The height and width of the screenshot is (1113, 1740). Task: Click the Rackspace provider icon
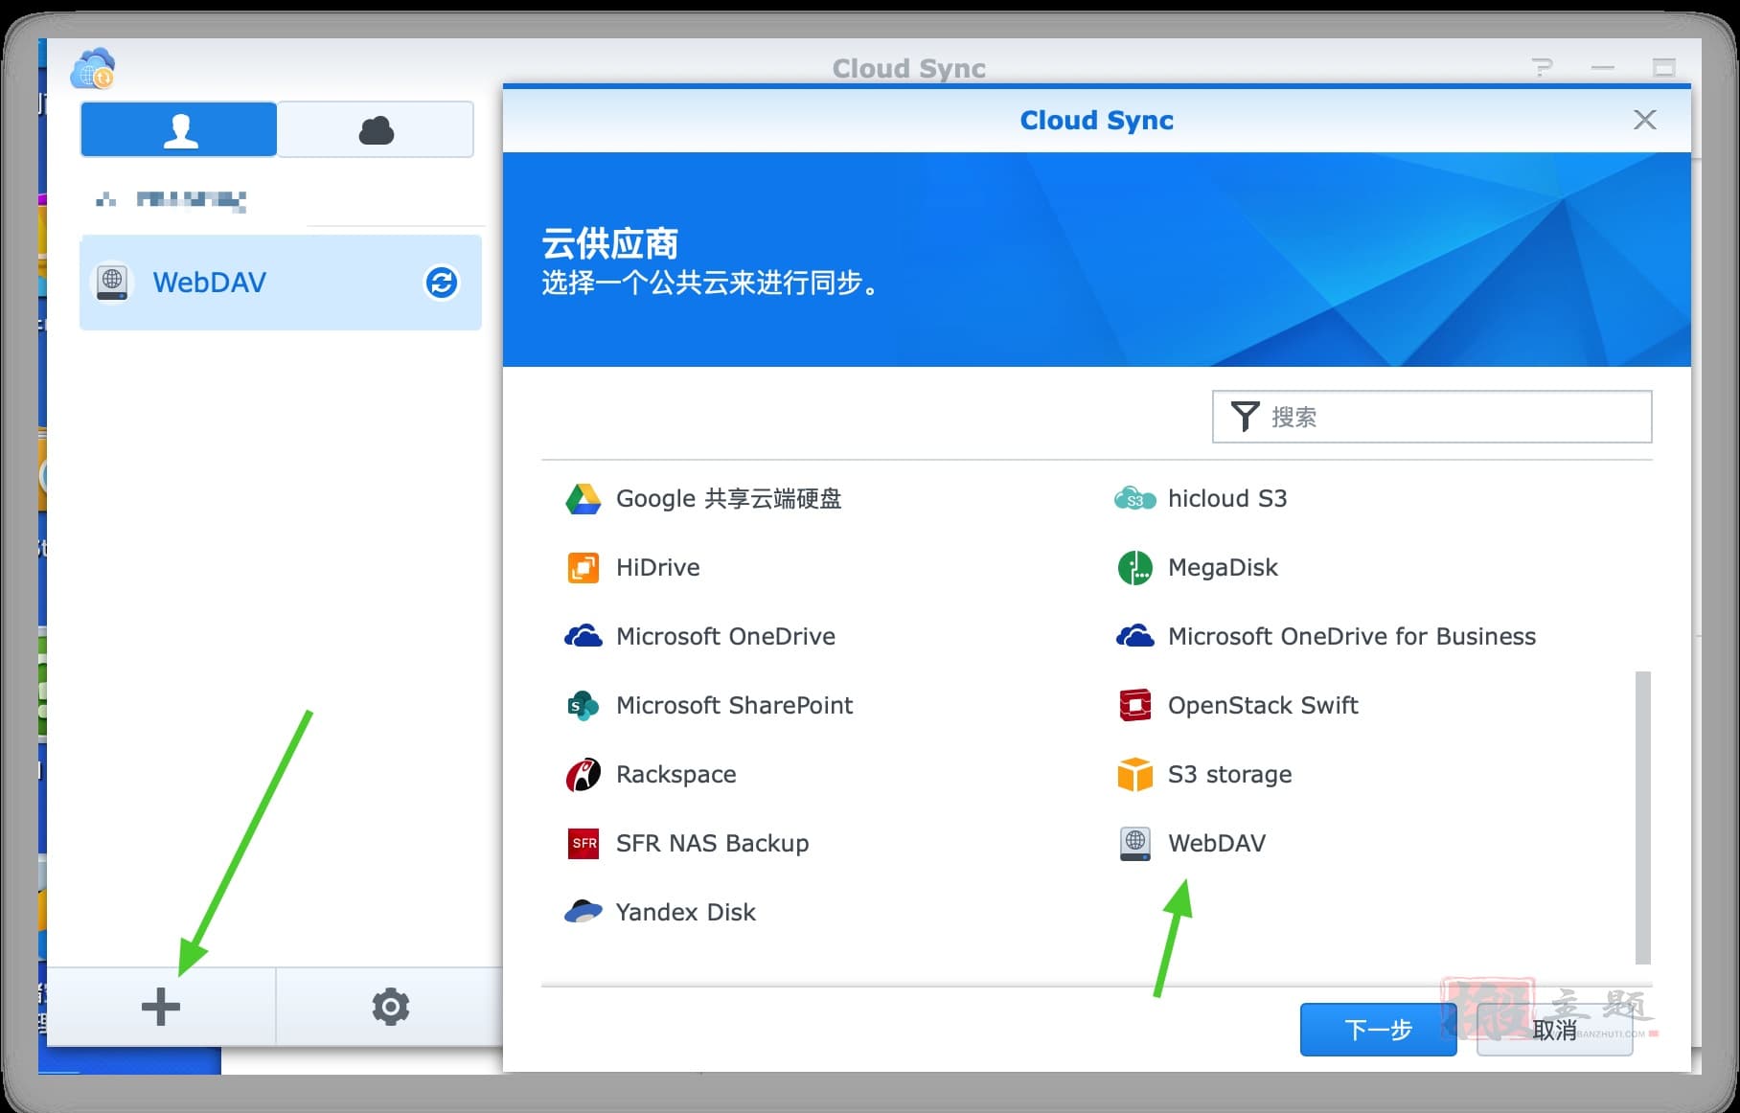(583, 775)
